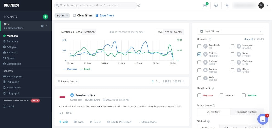
Task: Remove the Twitter filter chip
Action: tap(67, 15)
